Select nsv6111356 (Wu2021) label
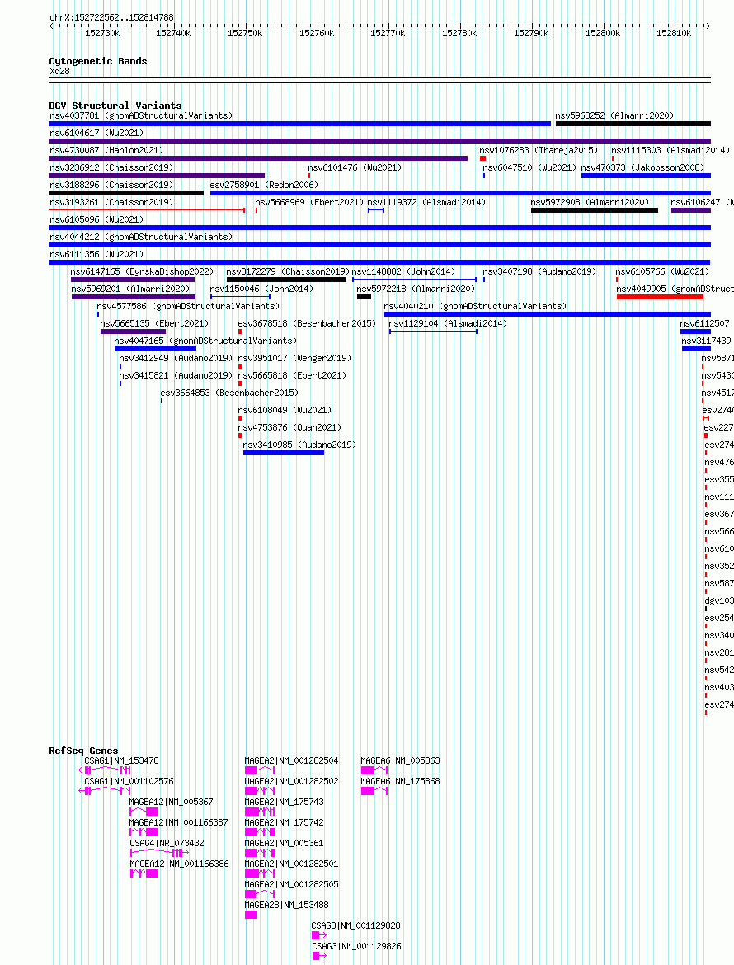 pos(96,253)
